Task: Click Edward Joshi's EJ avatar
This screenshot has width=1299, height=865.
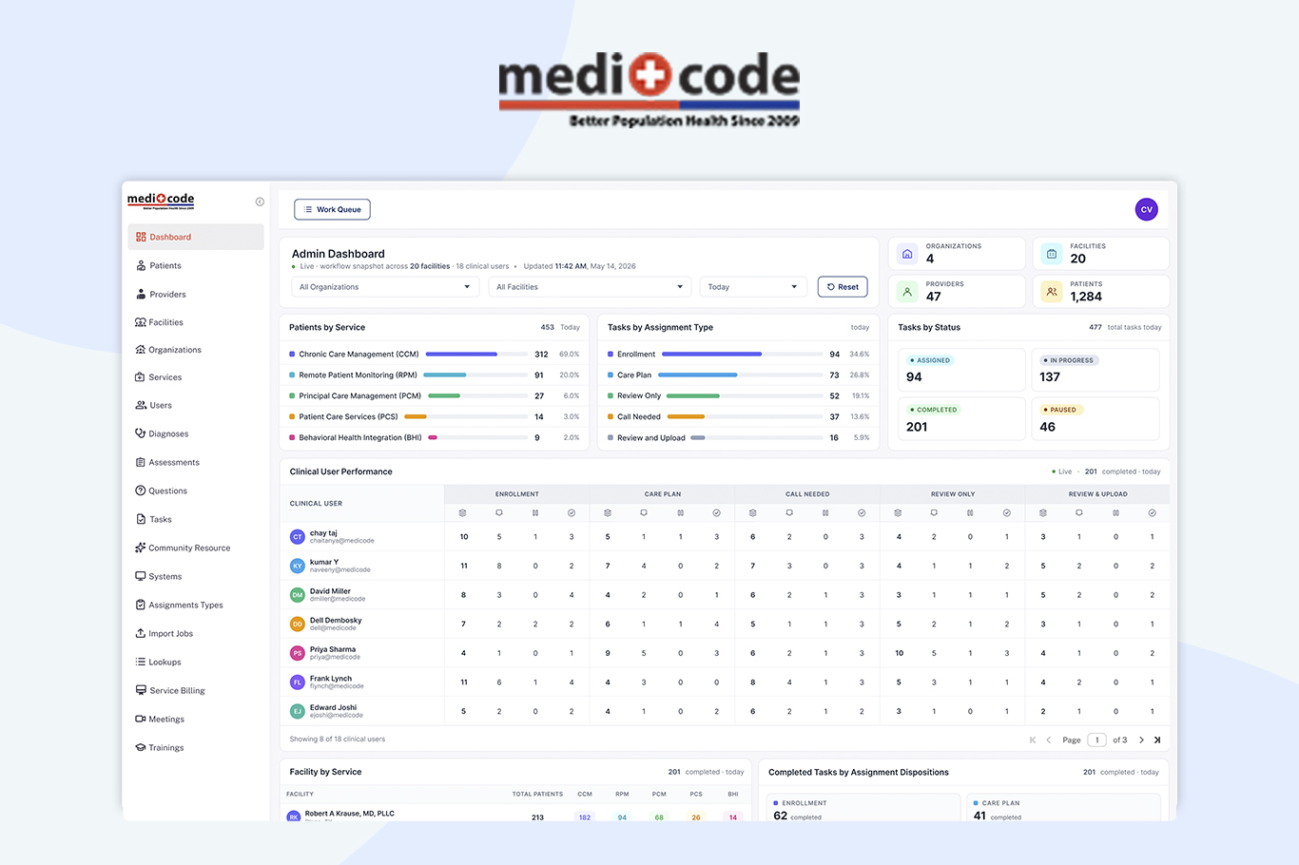Action: click(298, 711)
